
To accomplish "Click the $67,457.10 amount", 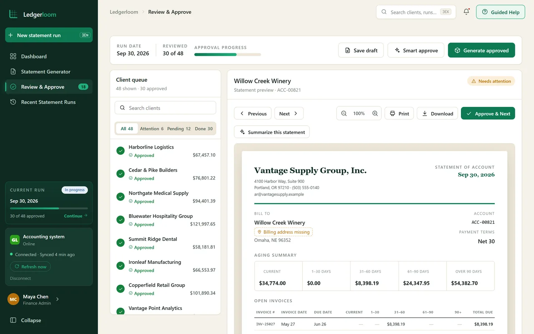I will [204, 155].
